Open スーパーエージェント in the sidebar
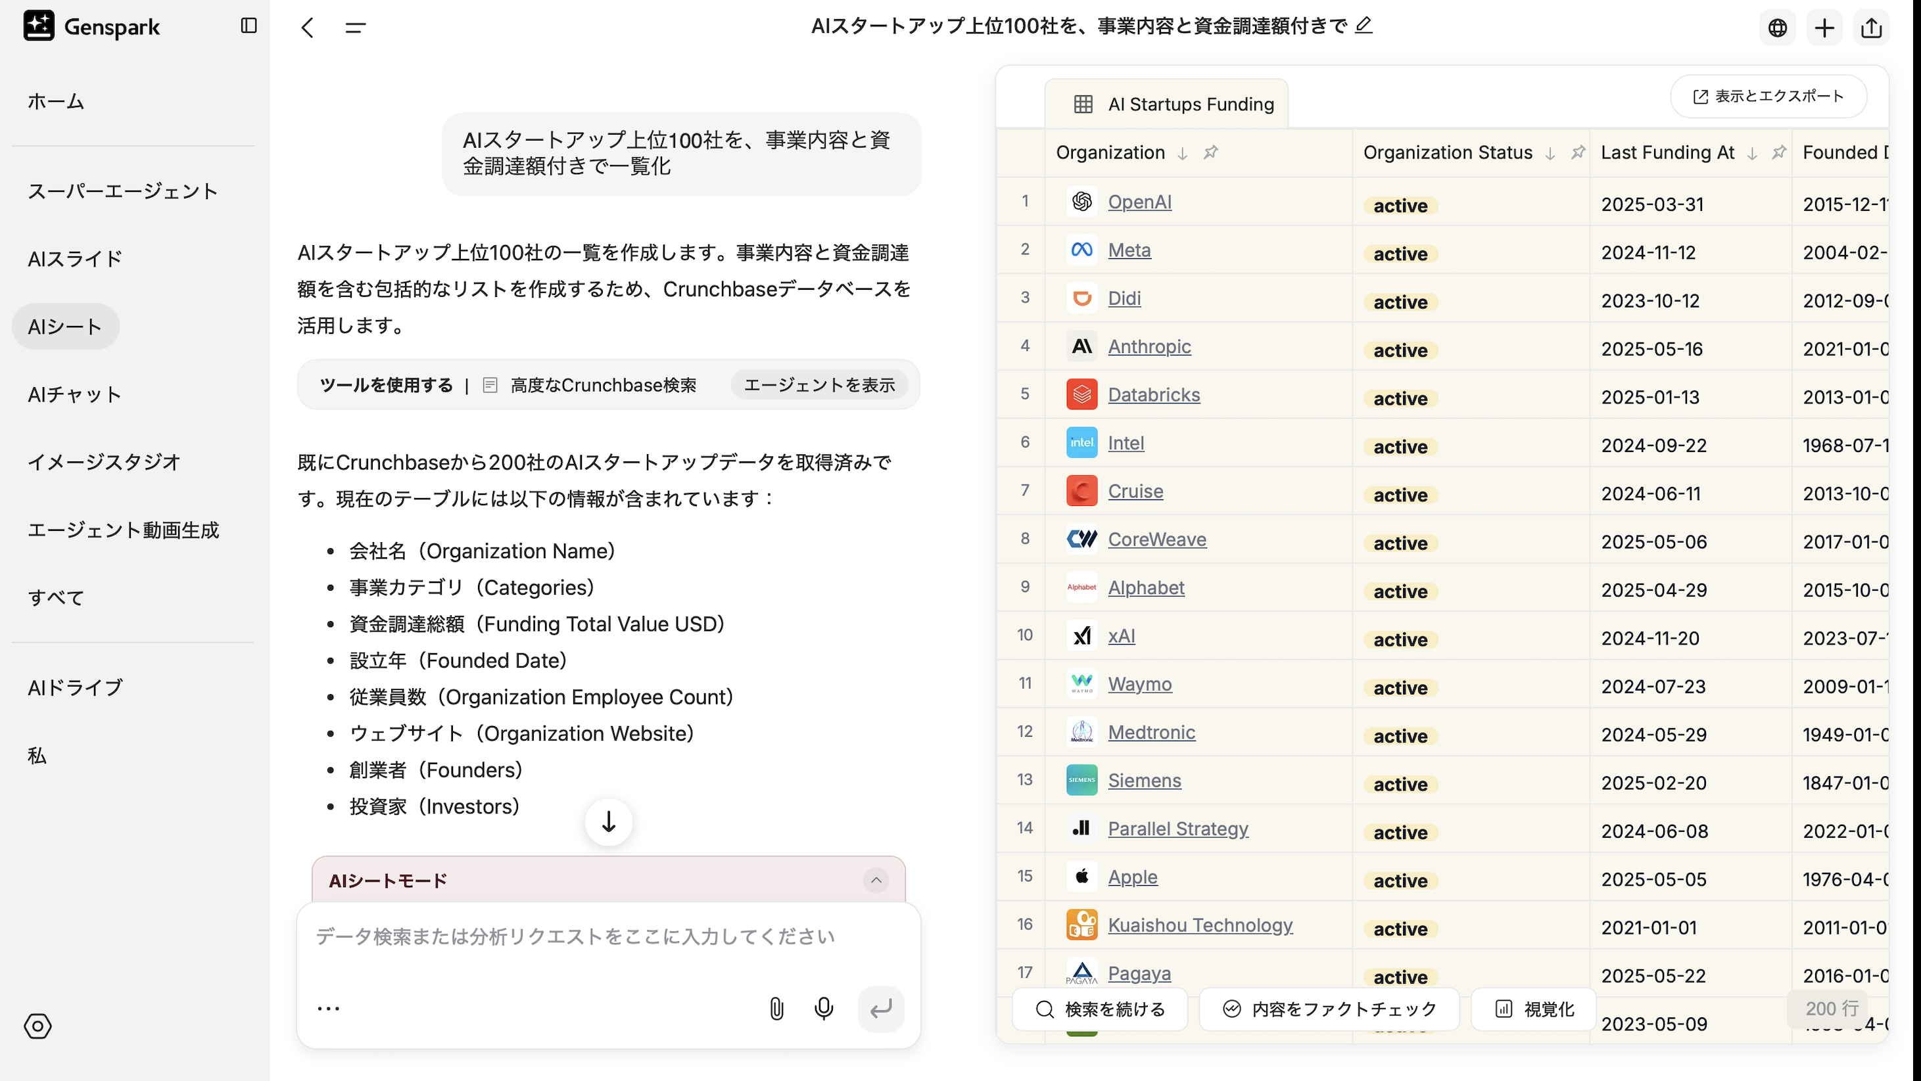The image size is (1921, 1081). pyautogui.click(x=123, y=191)
